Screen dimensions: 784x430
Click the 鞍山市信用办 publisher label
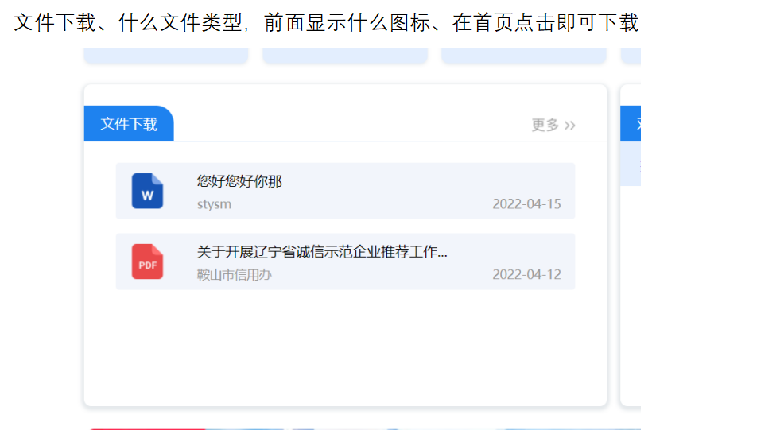pyautogui.click(x=234, y=274)
